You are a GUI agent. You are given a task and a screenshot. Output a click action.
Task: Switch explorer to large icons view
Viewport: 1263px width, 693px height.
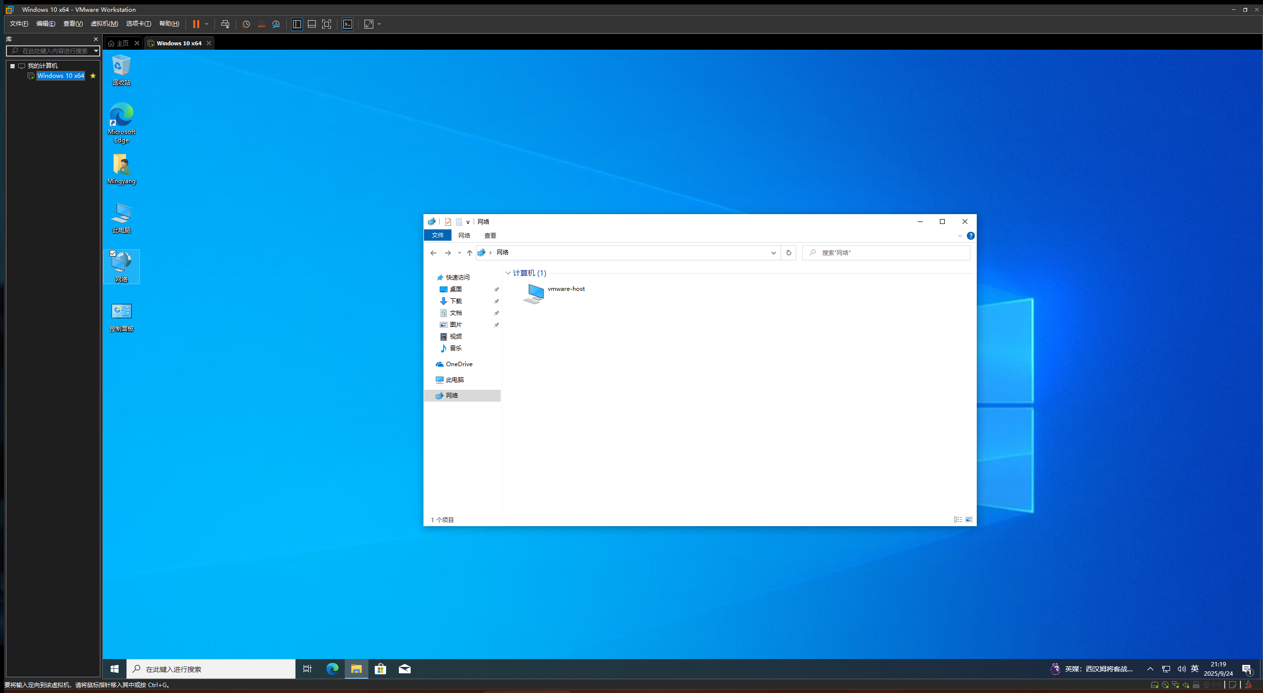click(x=969, y=520)
